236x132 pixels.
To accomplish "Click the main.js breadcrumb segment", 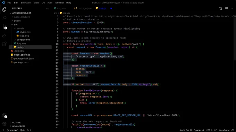I will click(x=65, y=13).
